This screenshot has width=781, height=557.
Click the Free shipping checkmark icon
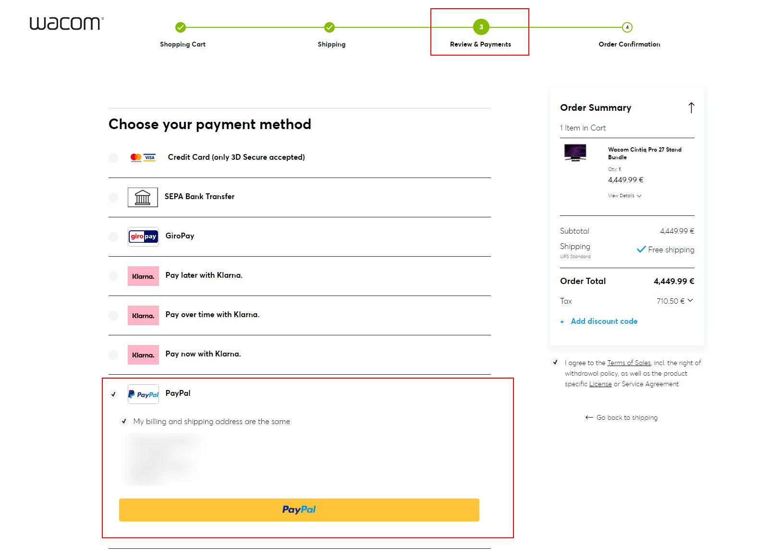click(x=641, y=249)
